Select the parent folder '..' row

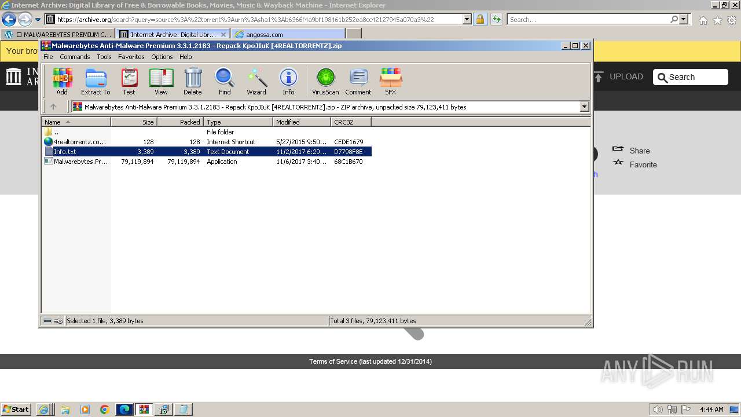pyautogui.click(x=207, y=132)
